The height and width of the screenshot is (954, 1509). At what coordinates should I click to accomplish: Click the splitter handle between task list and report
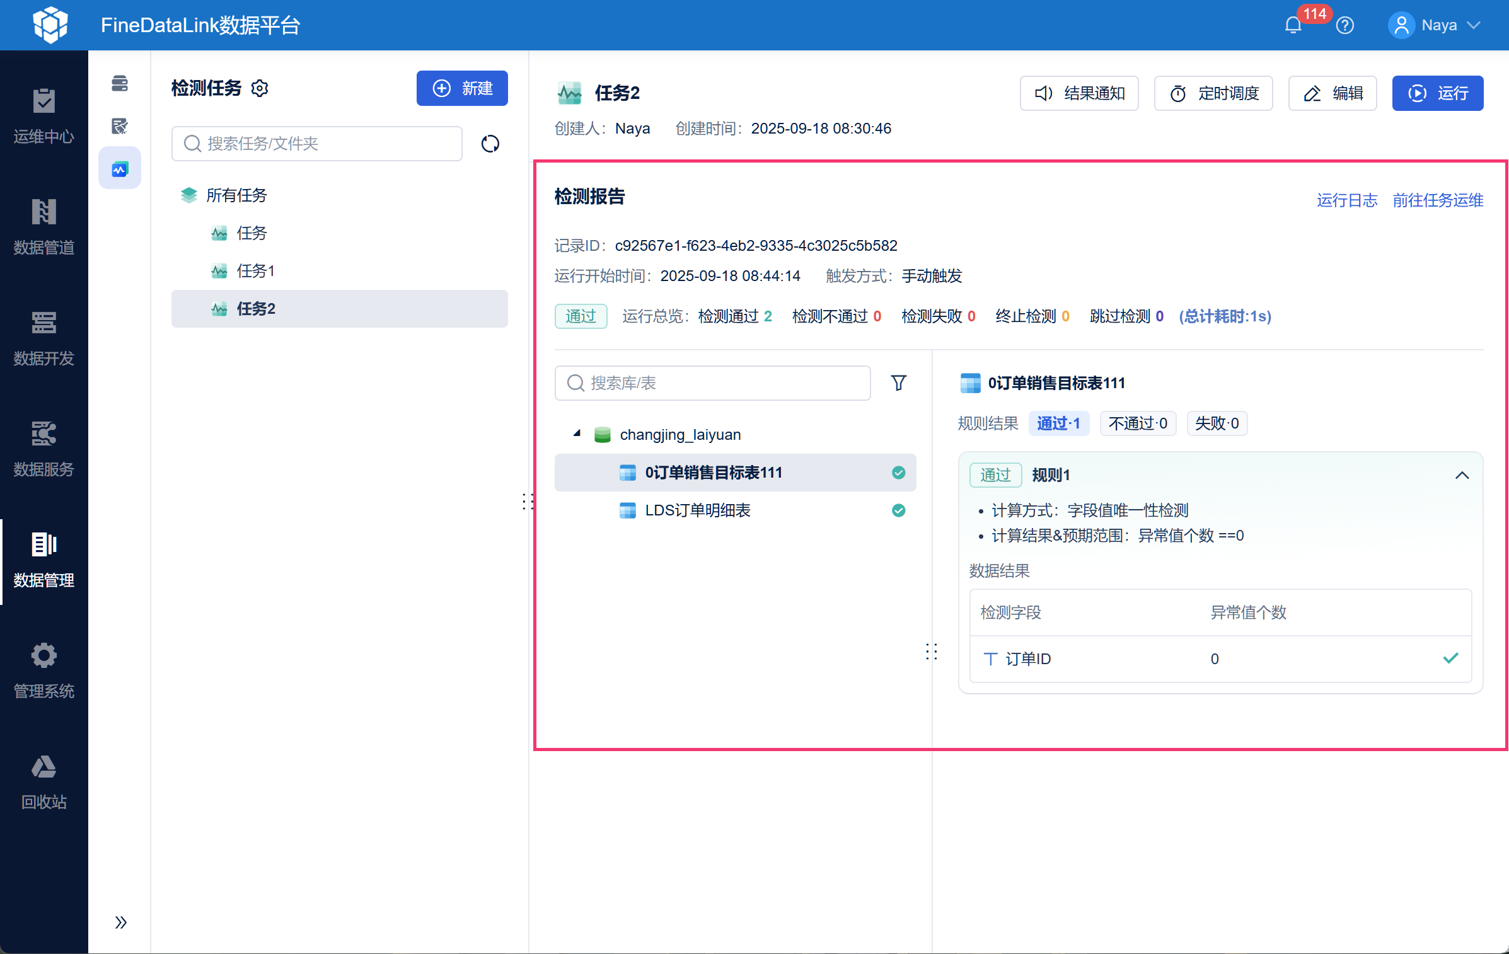tap(528, 502)
